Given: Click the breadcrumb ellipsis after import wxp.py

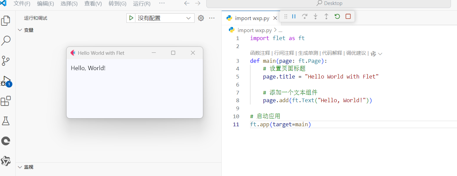Looking at the screenshot, I should [x=280, y=30].
